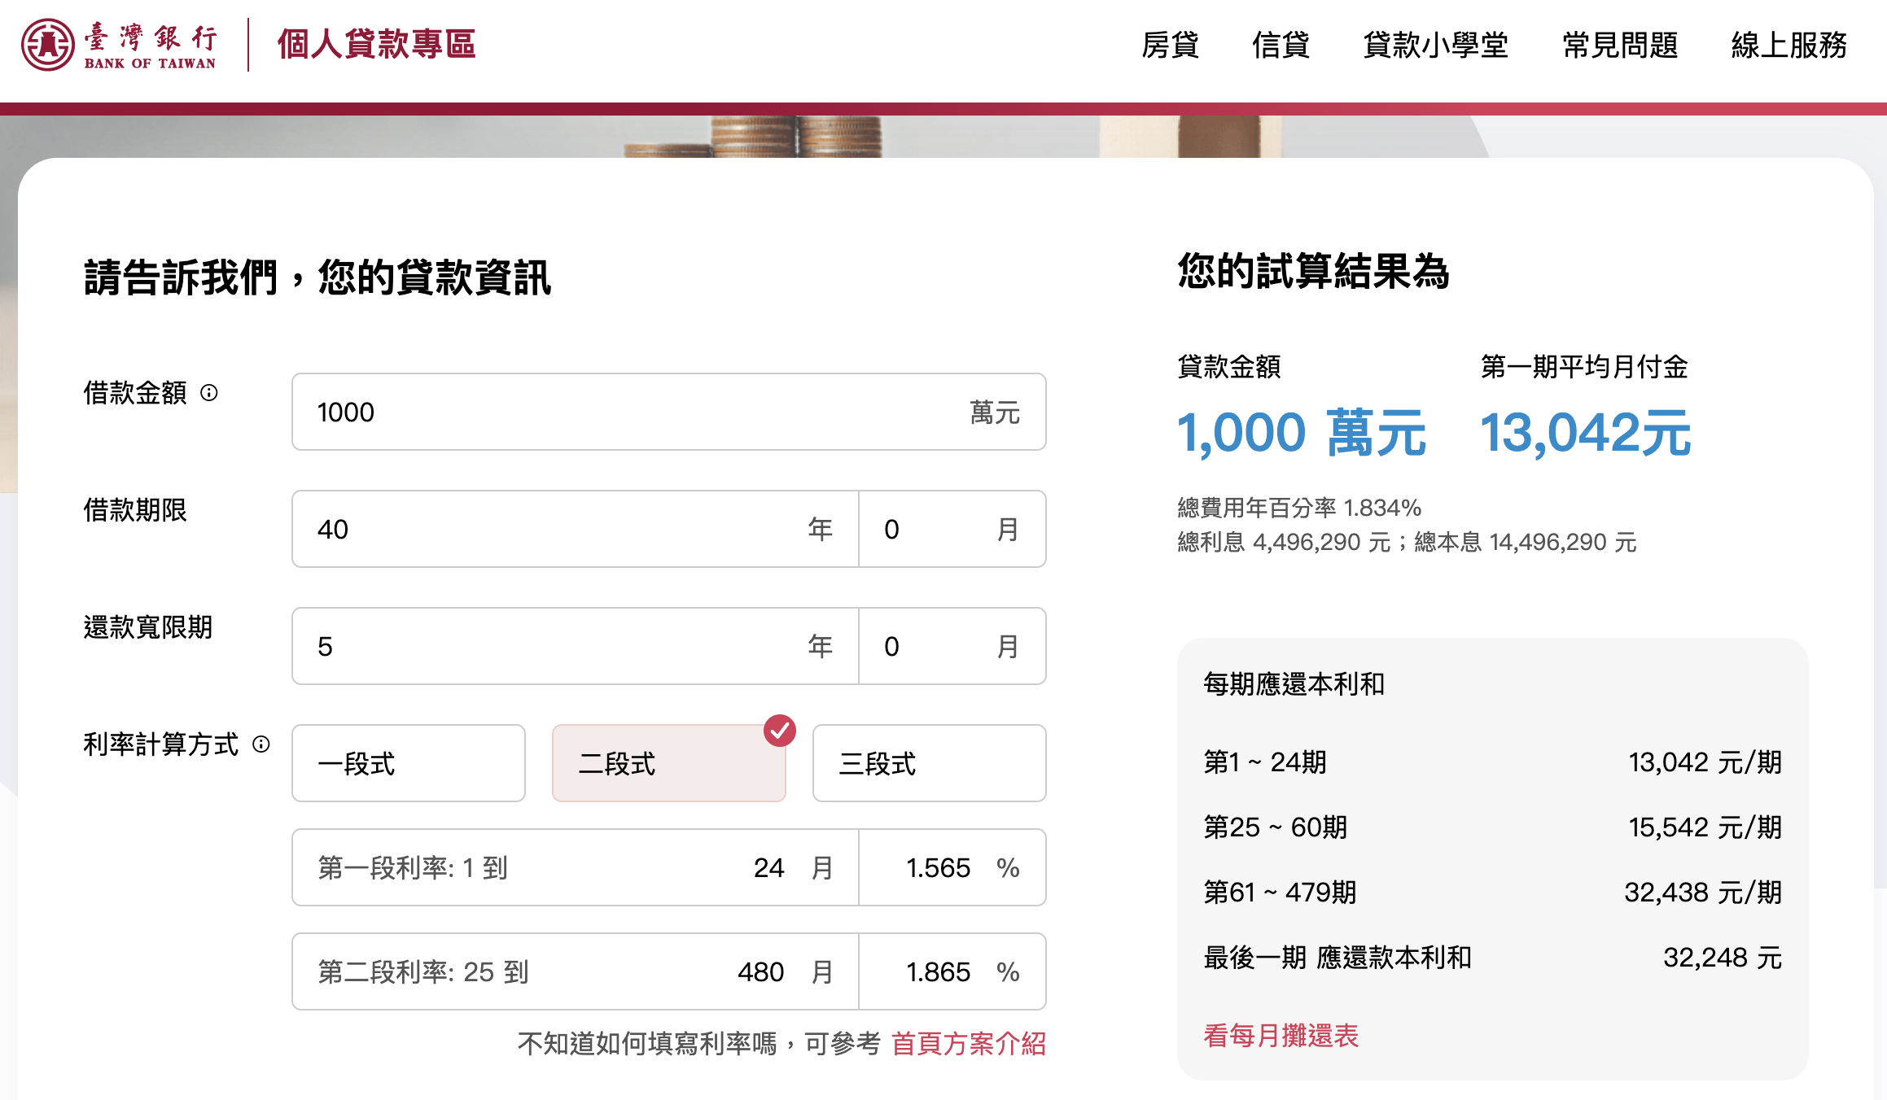Screen dimensions: 1887x1100
Task: Click 首頁方案介紹 link
Action: click(x=968, y=1043)
